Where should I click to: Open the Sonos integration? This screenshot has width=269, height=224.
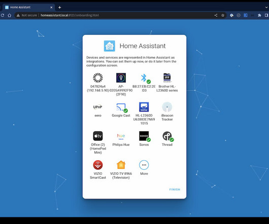click(x=144, y=136)
